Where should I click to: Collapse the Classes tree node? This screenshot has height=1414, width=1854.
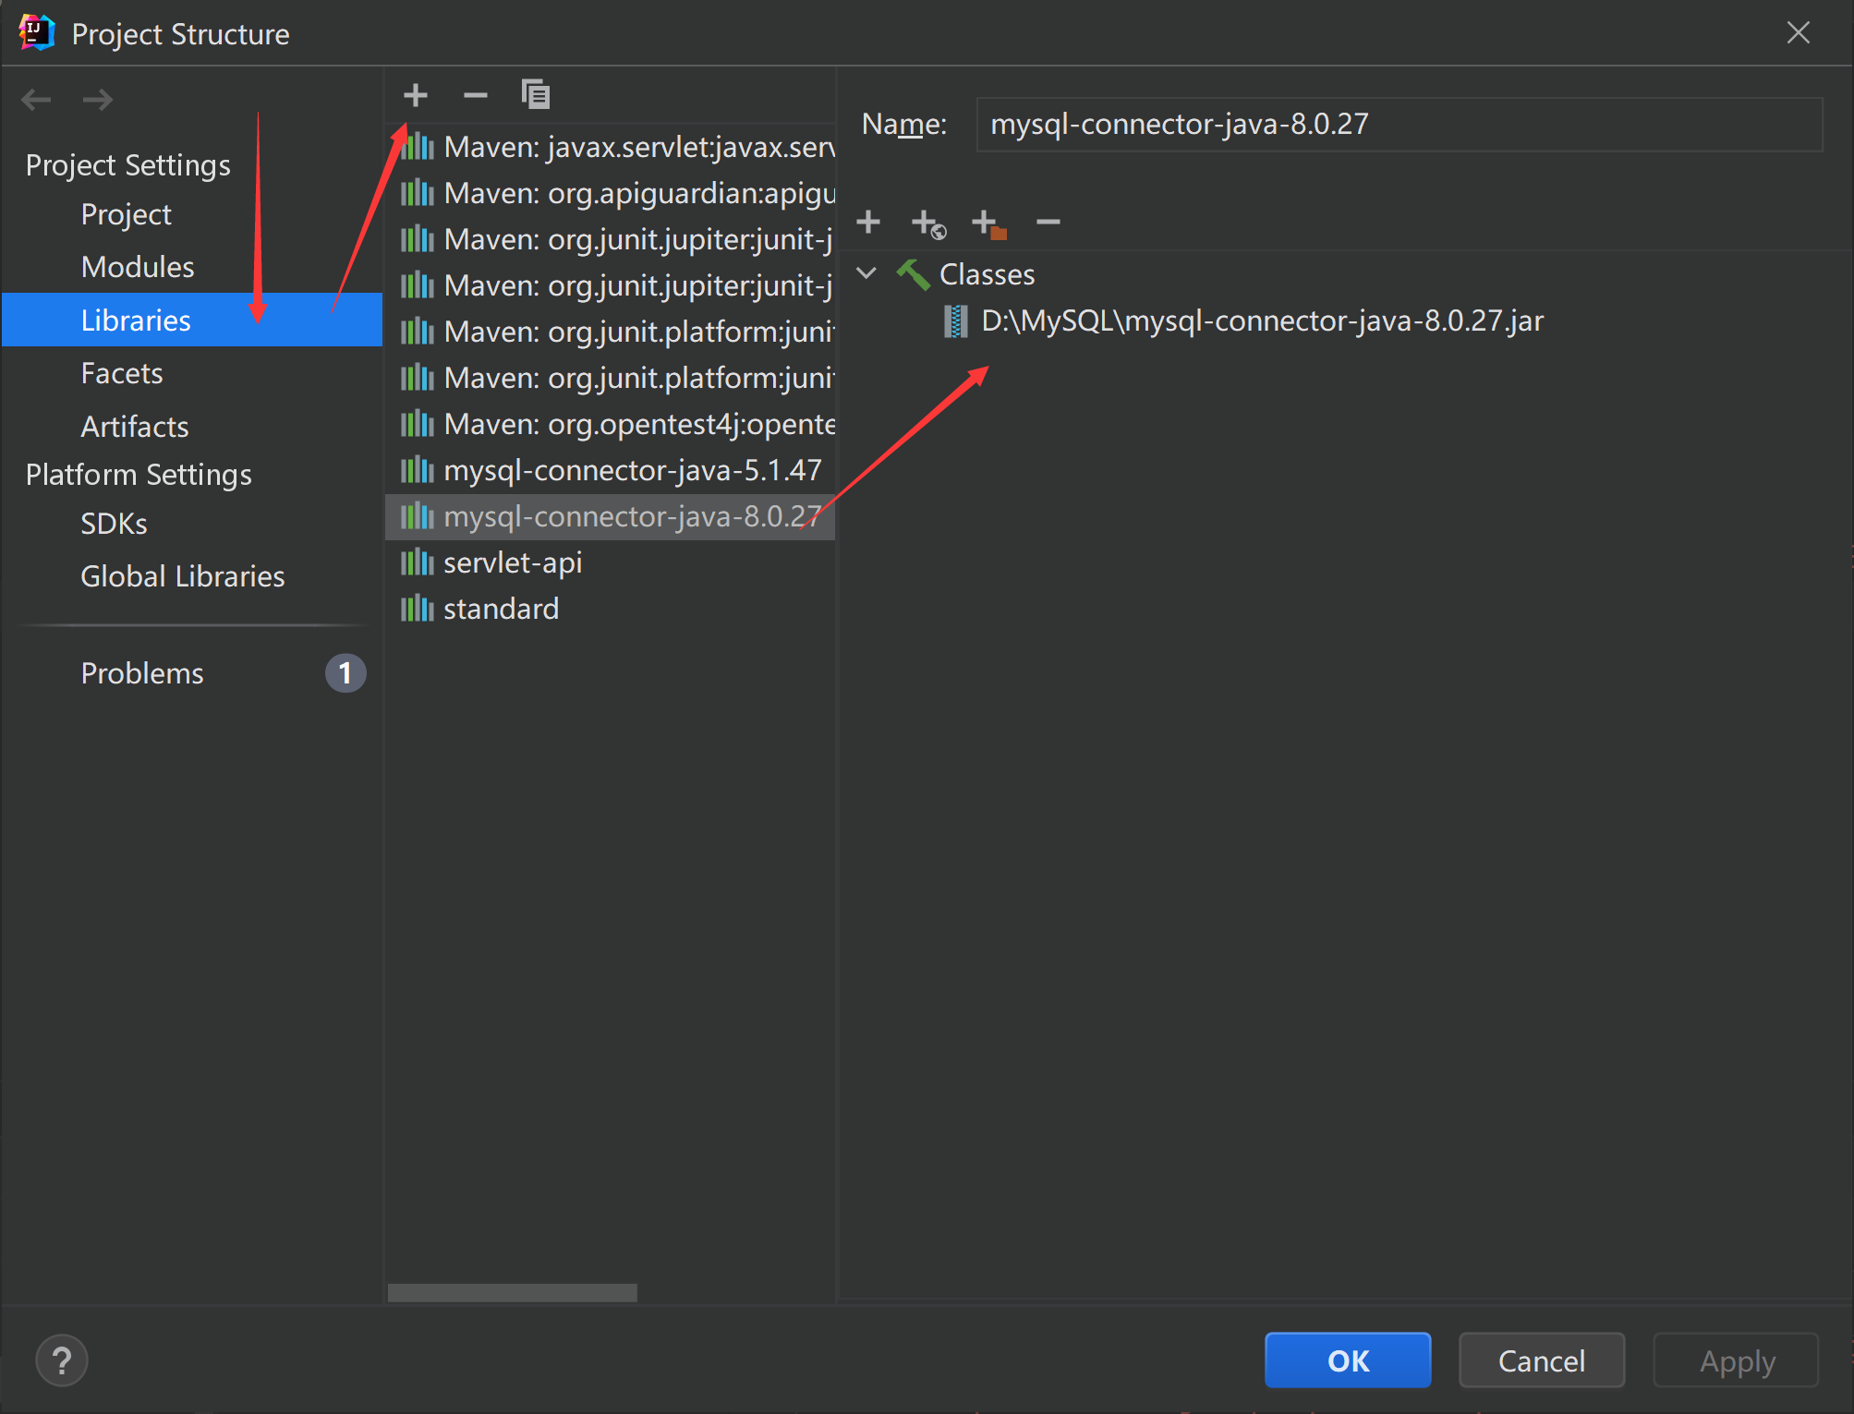866,273
